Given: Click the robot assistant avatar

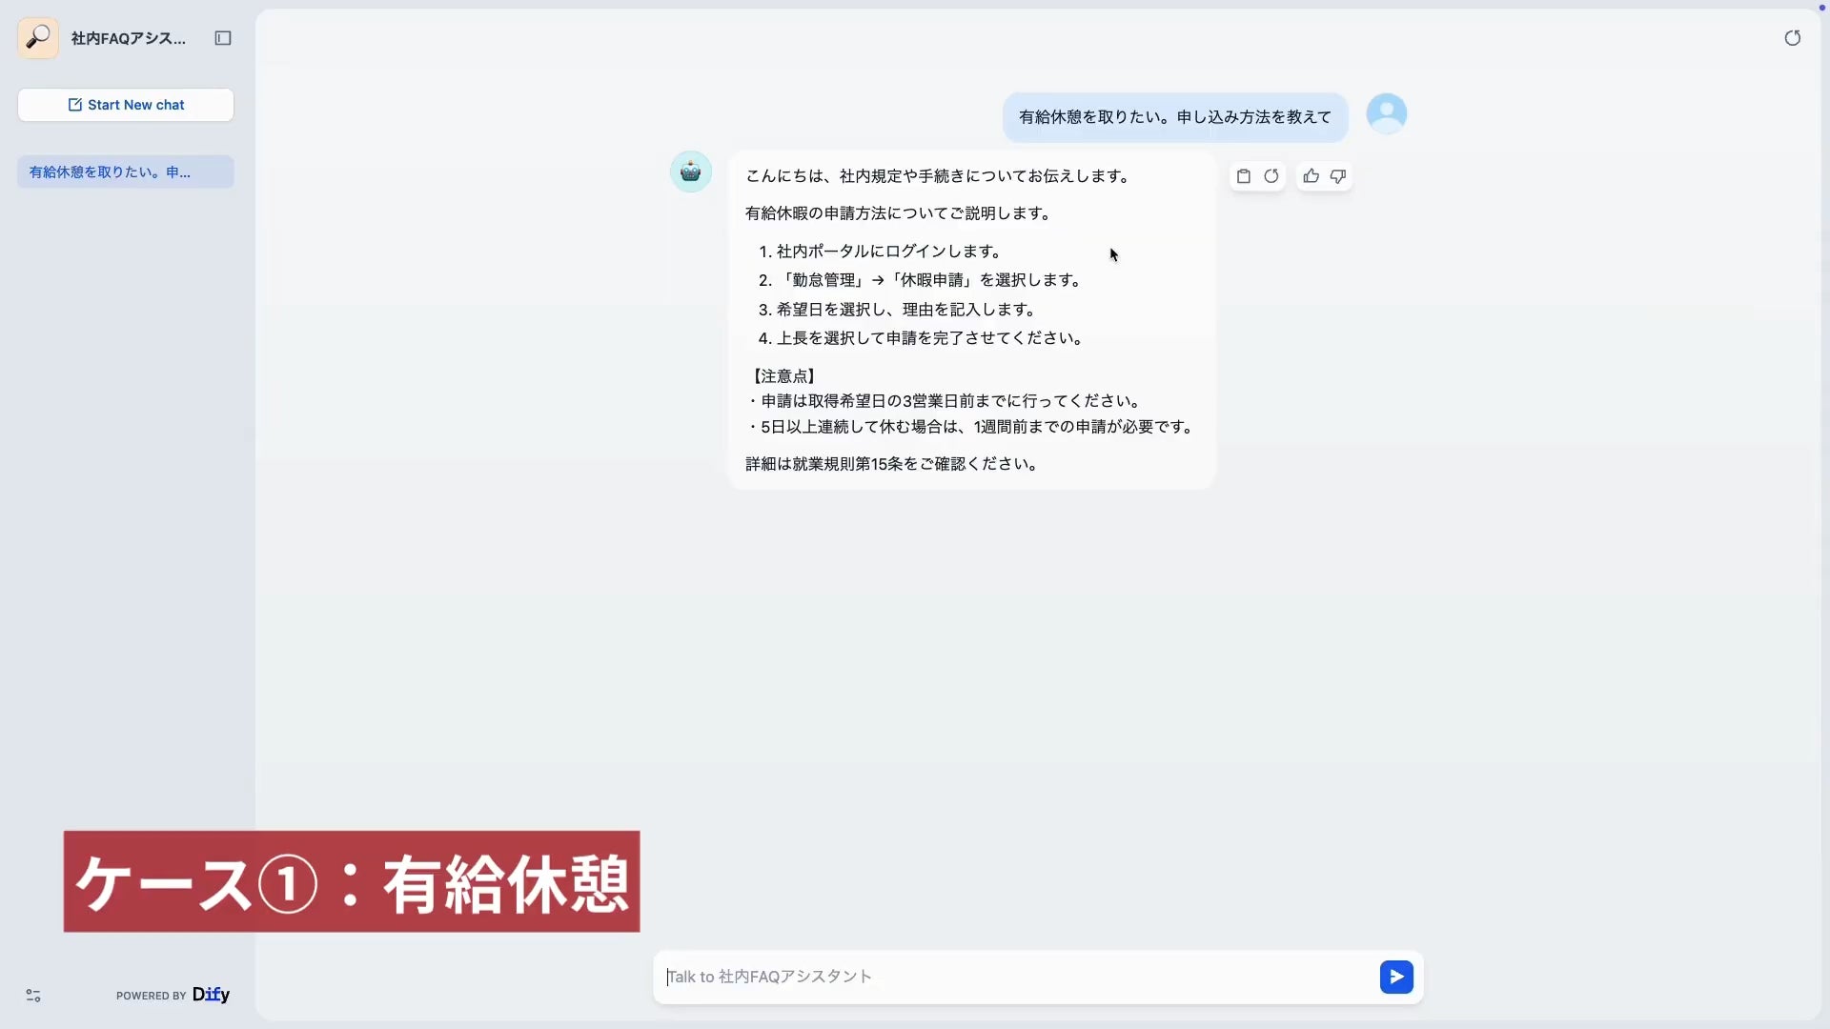Looking at the screenshot, I should pos(691,172).
